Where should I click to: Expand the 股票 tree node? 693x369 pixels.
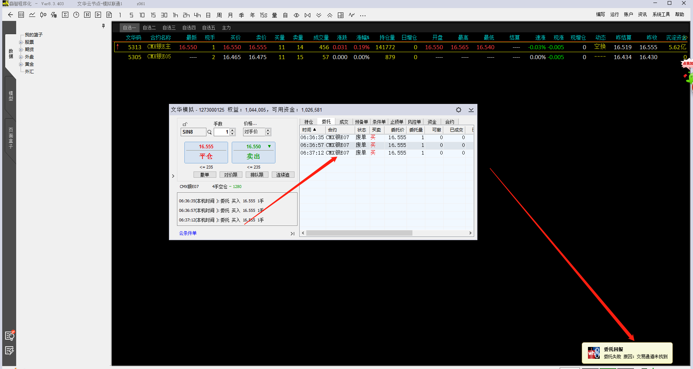coord(21,42)
